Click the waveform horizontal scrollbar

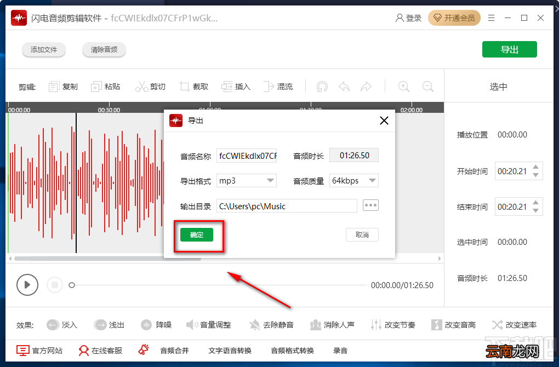(x=107, y=259)
